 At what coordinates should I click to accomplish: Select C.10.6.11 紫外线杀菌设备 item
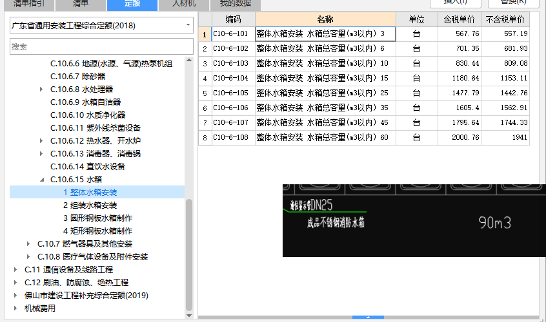[96, 128]
